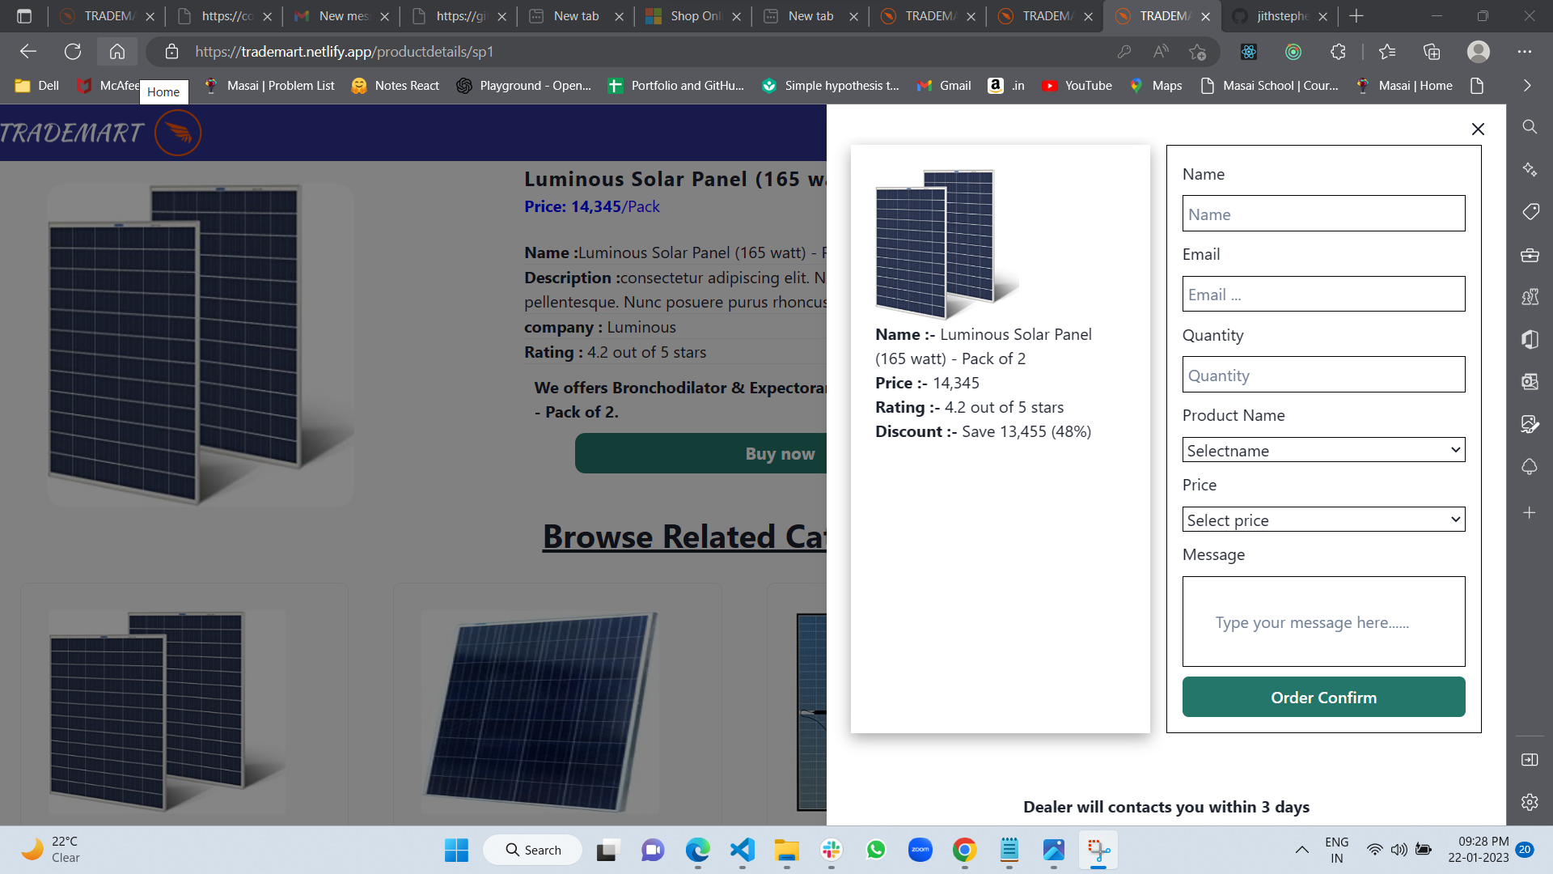The image size is (1553, 874).
Task: Close the order form modal with X
Action: point(1478,129)
